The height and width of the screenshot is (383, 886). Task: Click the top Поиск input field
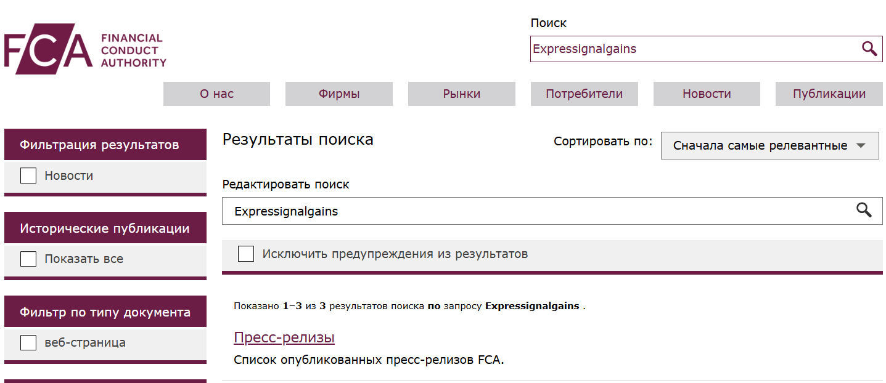[x=691, y=49]
